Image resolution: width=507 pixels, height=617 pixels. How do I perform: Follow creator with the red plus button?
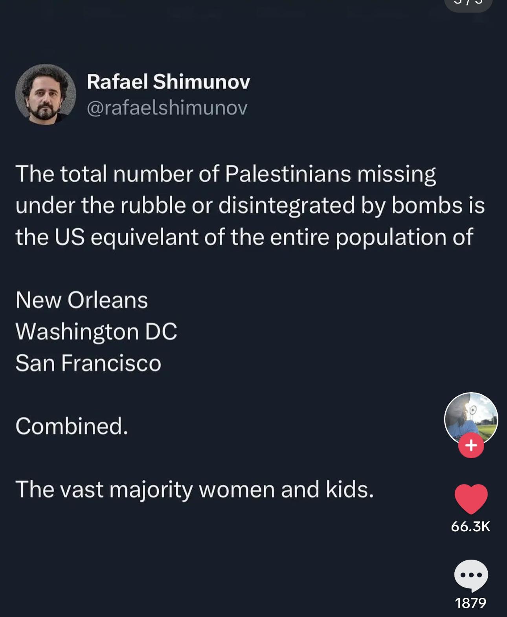pos(471,445)
